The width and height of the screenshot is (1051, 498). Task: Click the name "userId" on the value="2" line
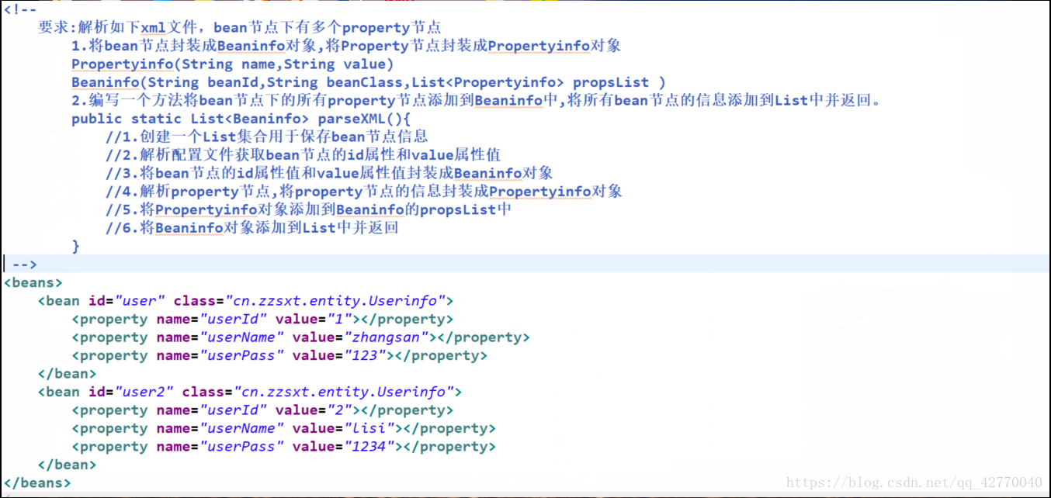(x=234, y=410)
